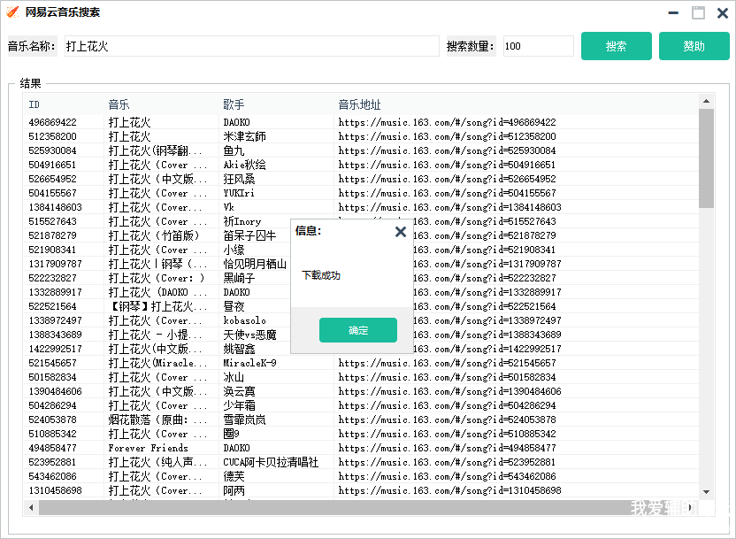
Task: Click the 打上花火（Cover: ） song cell
Action: (157, 278)
